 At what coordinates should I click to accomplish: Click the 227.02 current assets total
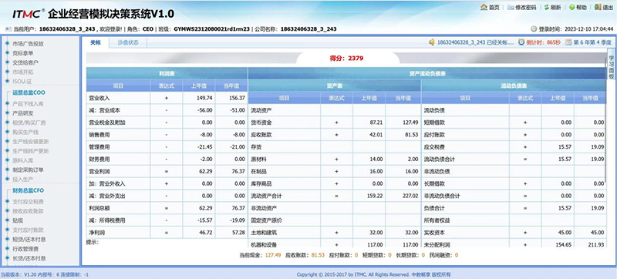[x=410, y=196]
